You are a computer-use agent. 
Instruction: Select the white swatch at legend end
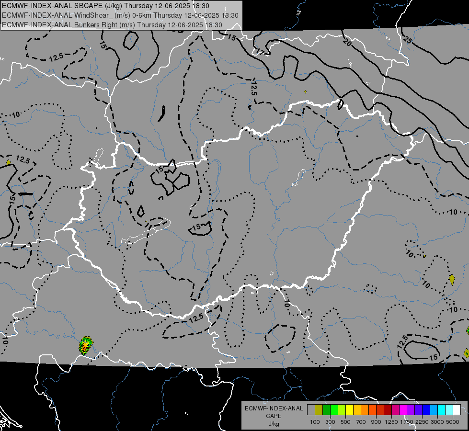point(457,410)
